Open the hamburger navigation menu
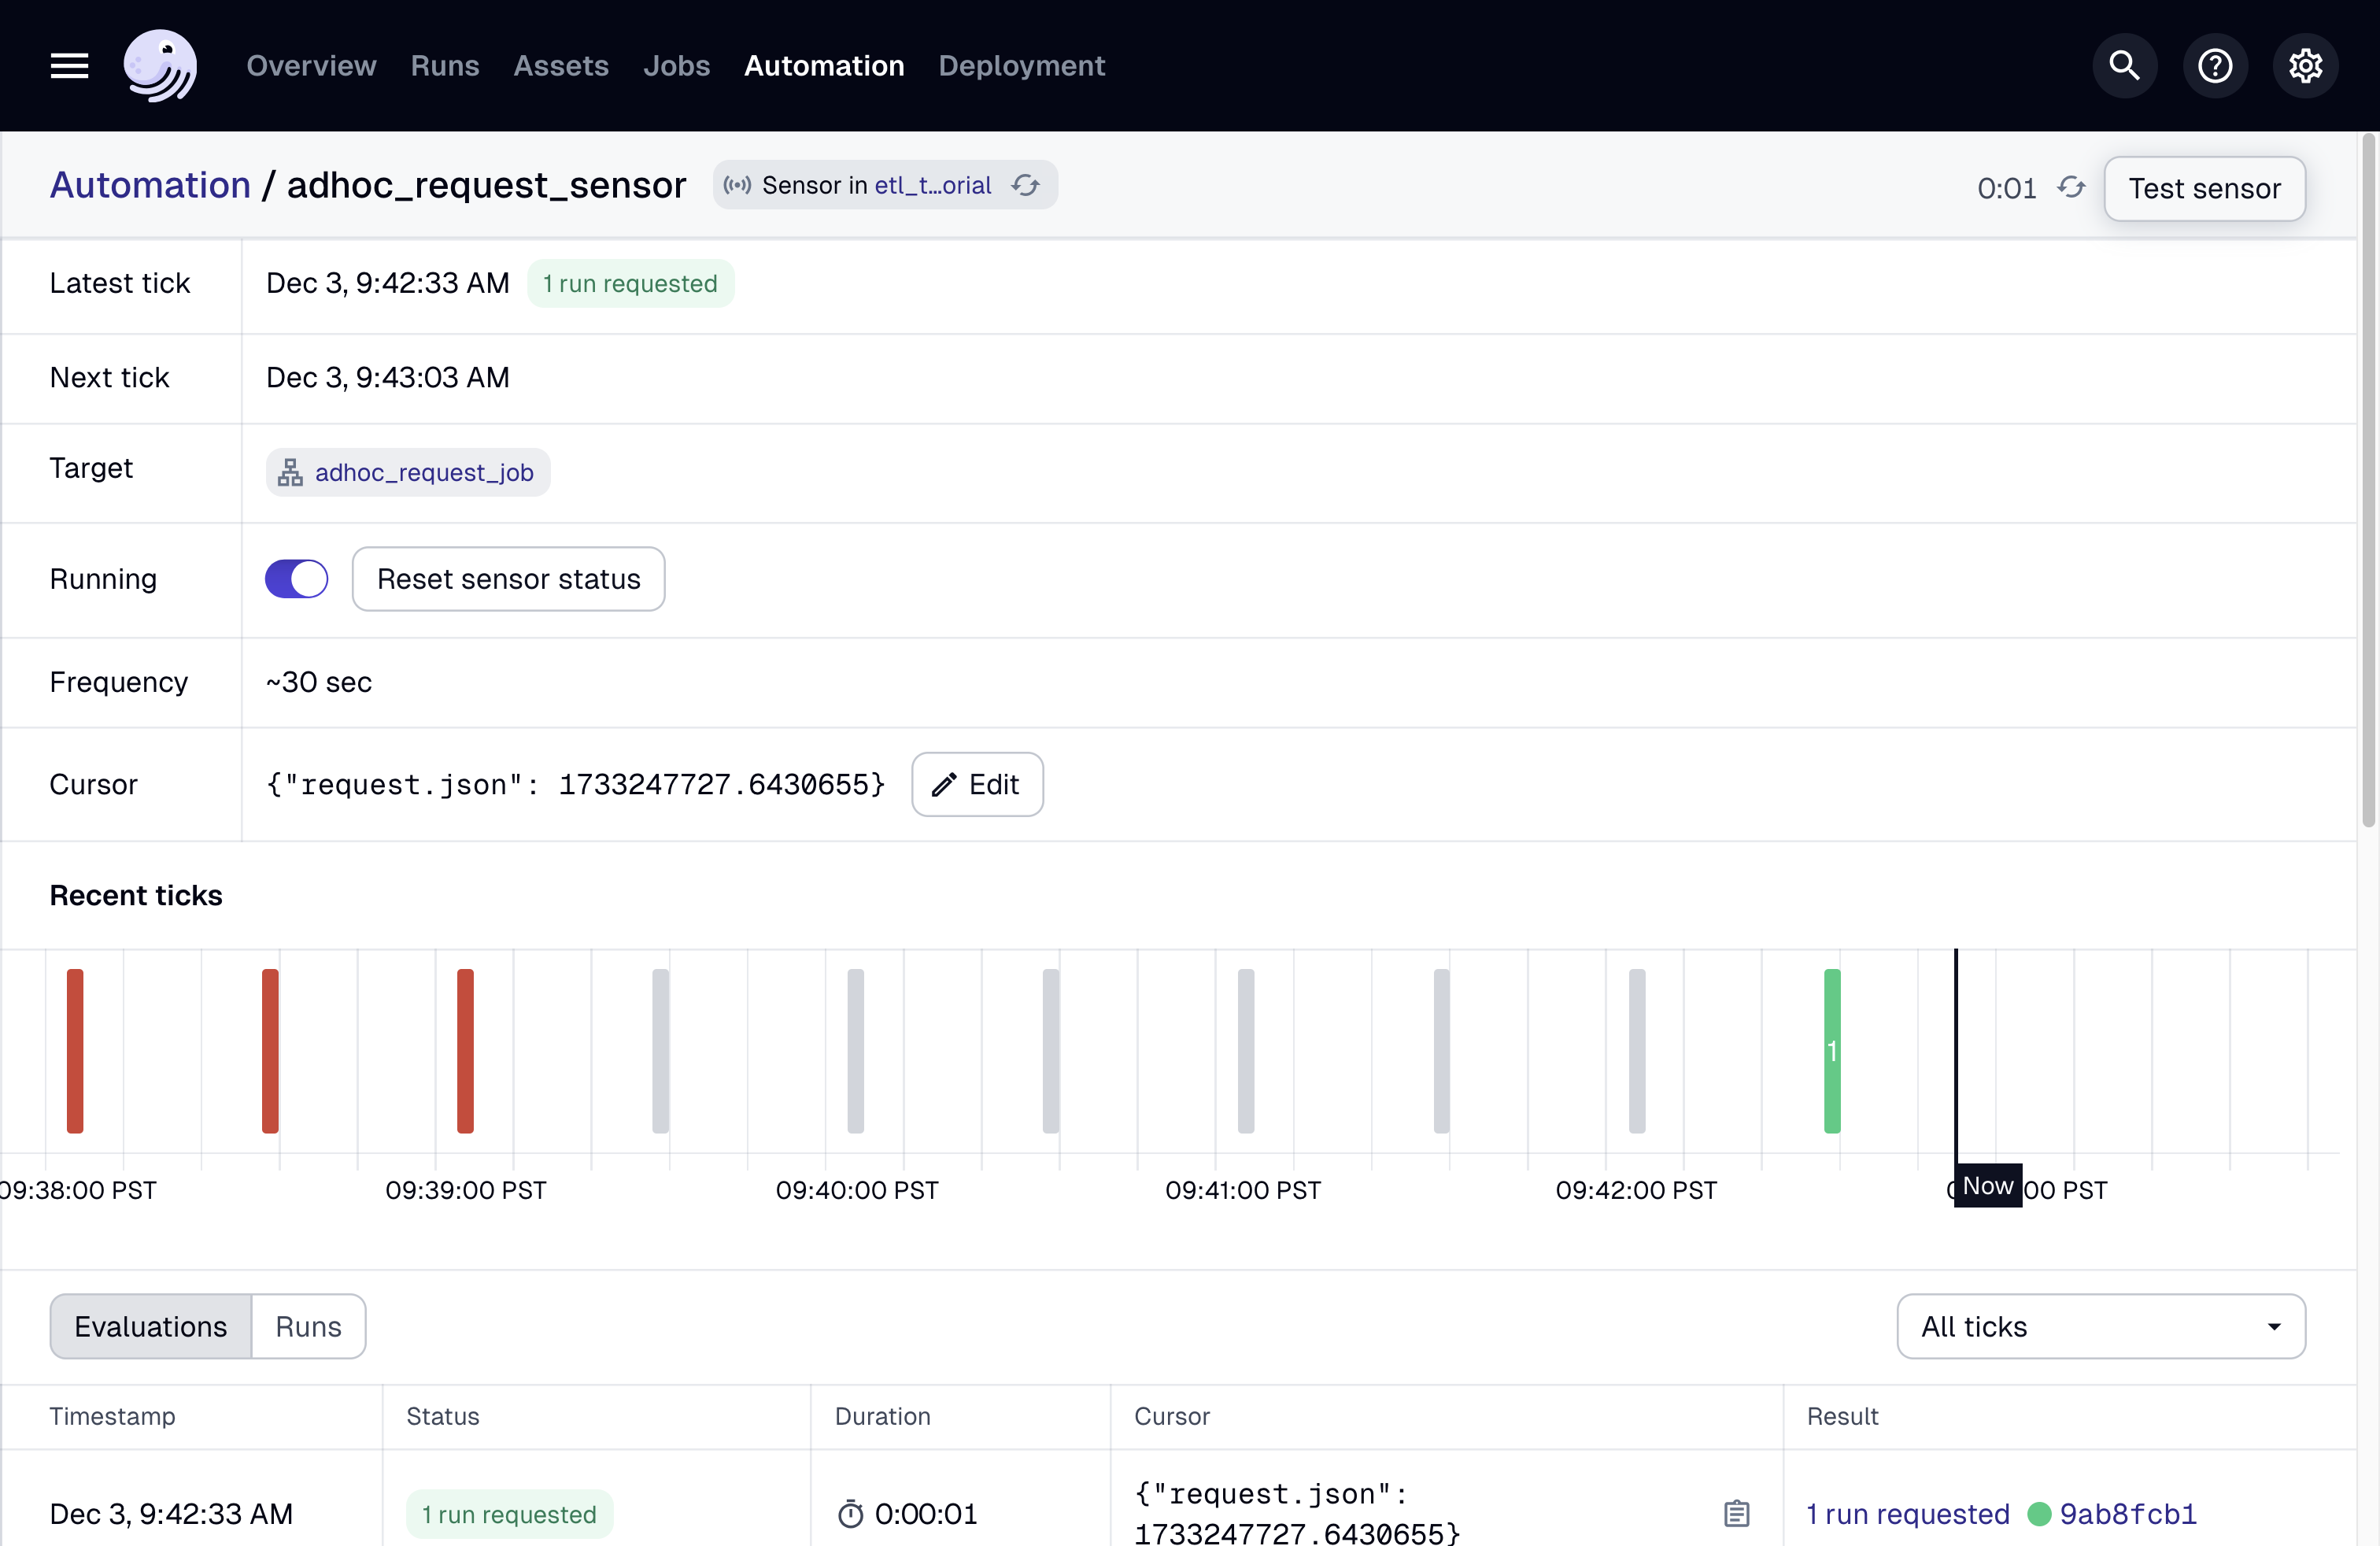This screenshot has height=1546, width=2380. (x=69, y=66)
